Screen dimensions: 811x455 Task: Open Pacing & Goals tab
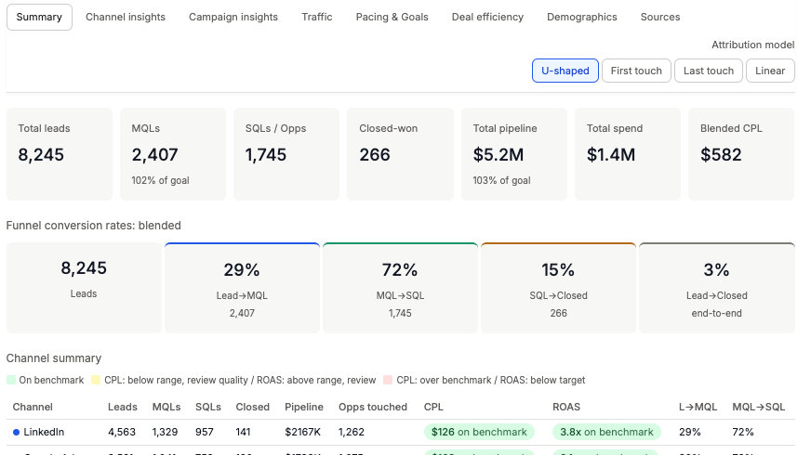tap(392, 17)
